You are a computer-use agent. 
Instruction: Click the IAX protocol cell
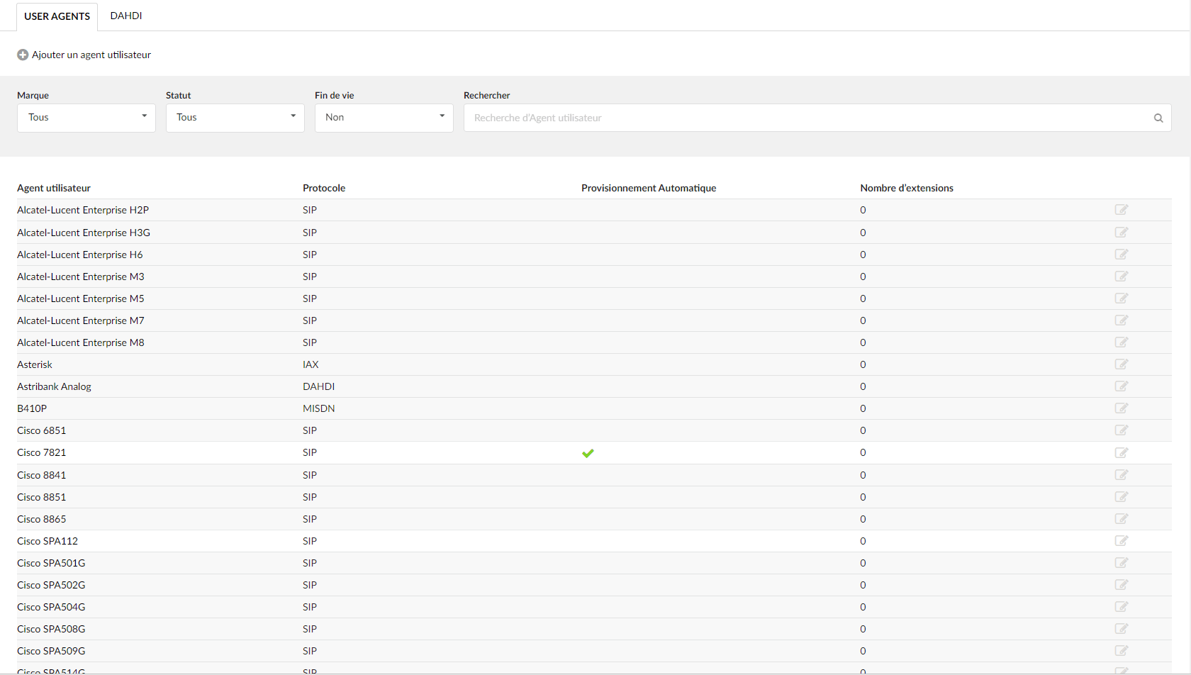(x=311, y=364)
